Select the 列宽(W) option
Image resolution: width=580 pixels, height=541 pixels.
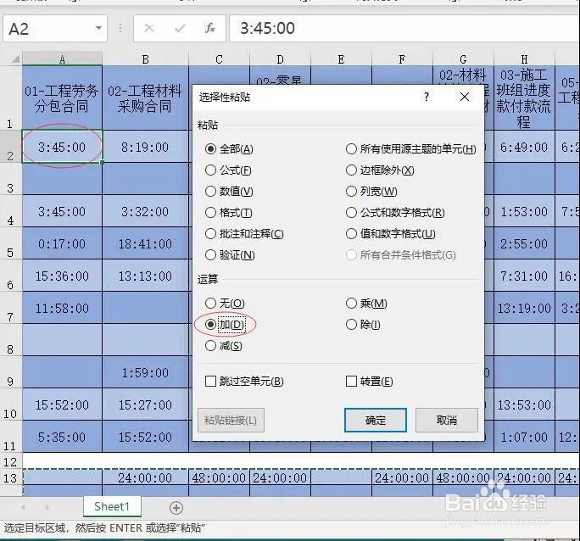tap(371, 191)
